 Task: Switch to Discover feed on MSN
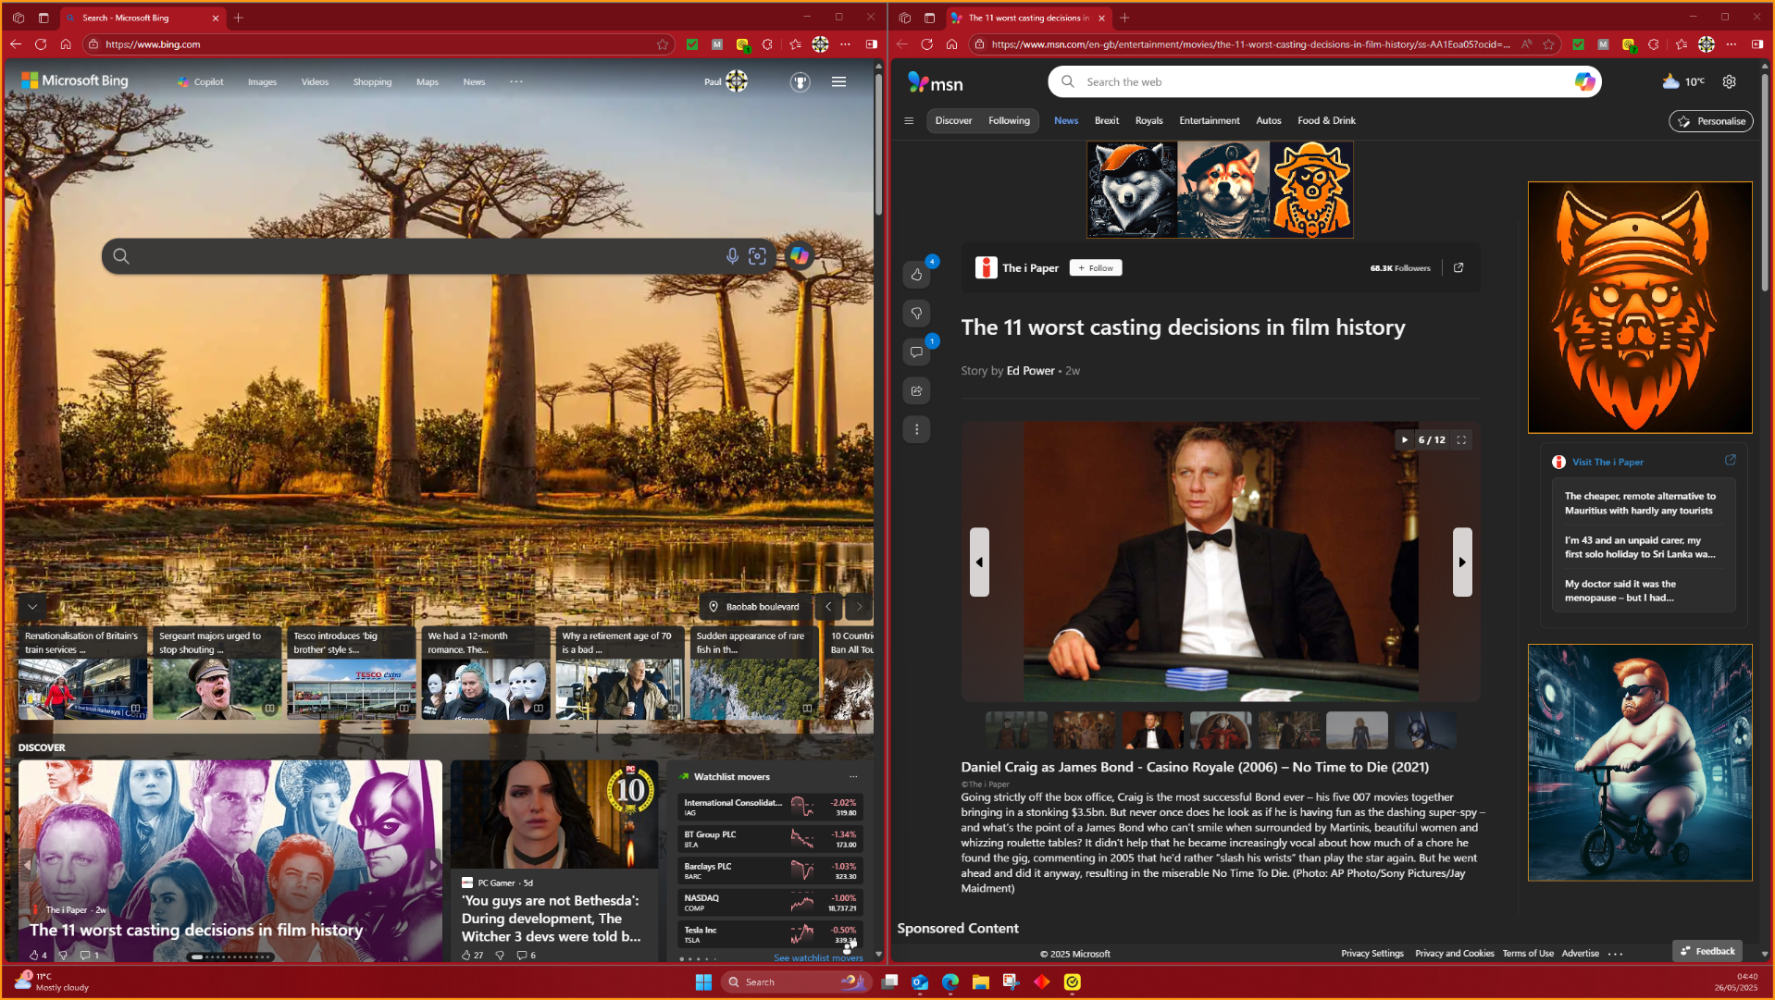tap(953, 121)
